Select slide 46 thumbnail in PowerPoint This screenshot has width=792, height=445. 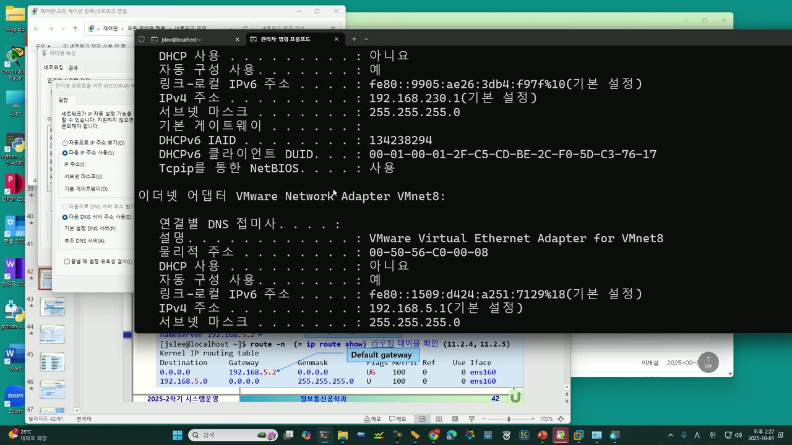pyautogui.click(x=52, y=390)
